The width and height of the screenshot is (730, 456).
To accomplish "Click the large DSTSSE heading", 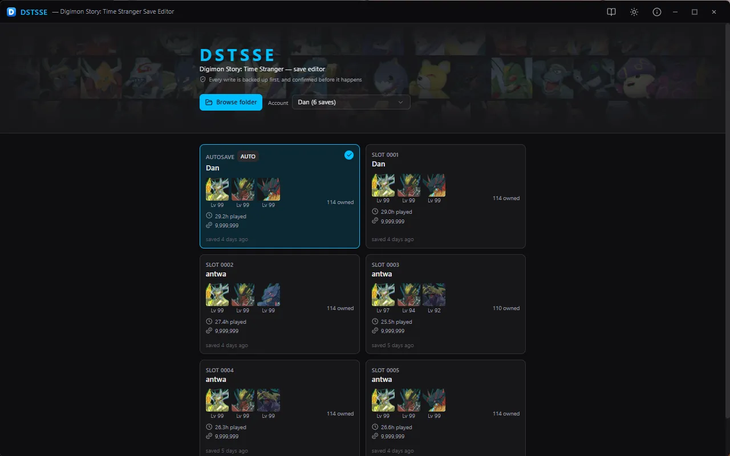I will click(x=237, y=55).
